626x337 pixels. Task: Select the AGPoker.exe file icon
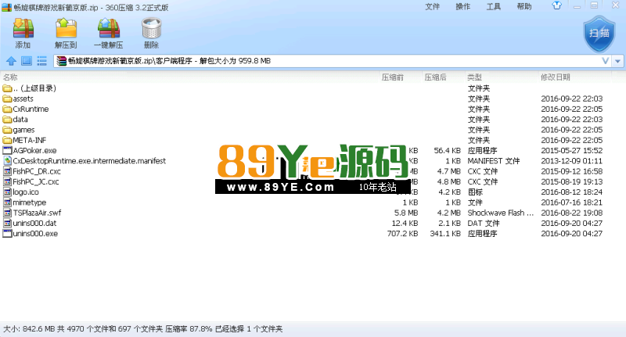7,150
